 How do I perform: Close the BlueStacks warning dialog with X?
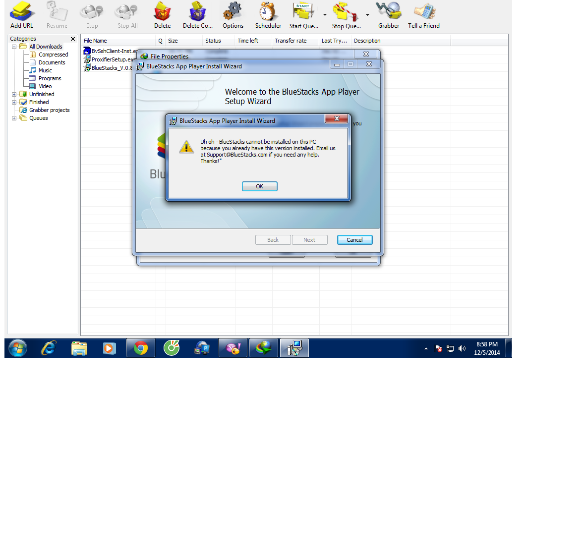coord(337,118)
